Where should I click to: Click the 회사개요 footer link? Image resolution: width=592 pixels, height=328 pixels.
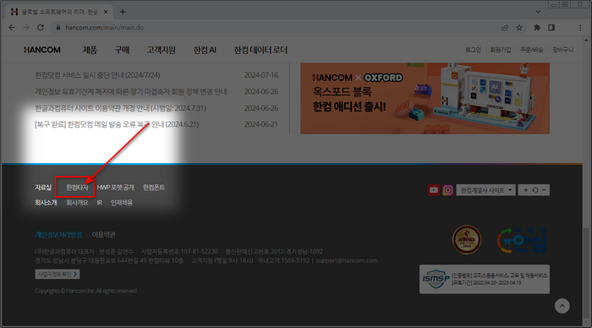click(77, 203)
